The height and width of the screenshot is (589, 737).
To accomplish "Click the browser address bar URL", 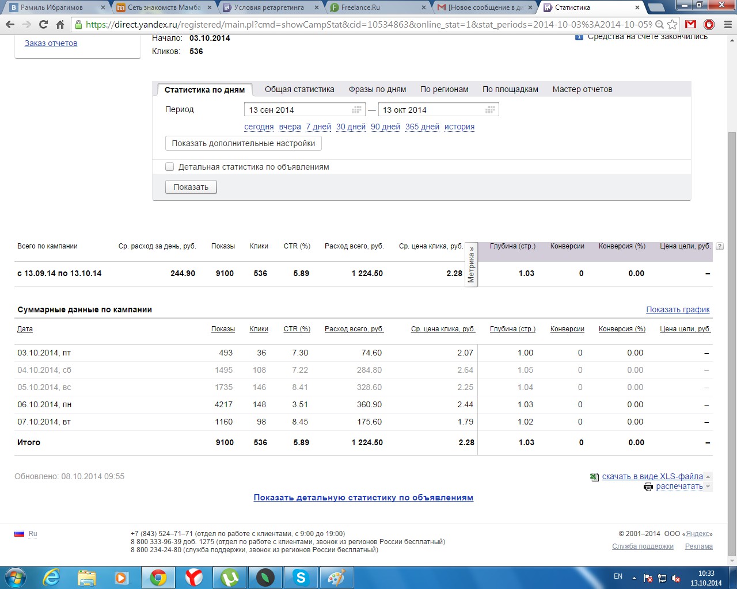I will [x=368, y=25].
